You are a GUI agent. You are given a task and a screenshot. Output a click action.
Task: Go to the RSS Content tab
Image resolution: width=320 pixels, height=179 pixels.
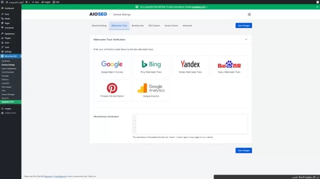pos(154,26)
